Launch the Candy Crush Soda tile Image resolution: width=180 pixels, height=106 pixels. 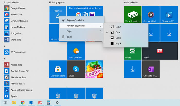(94, 69)
